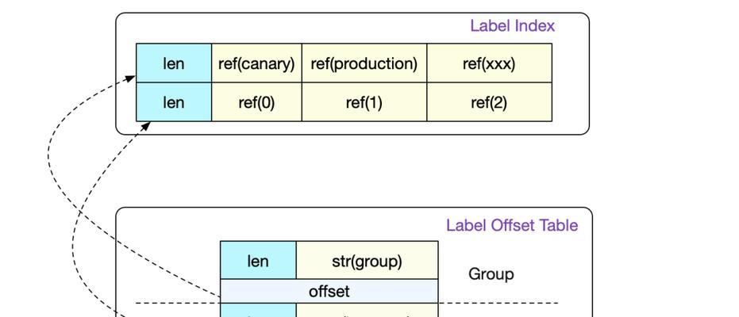Select the ref(production) cell

364,63
